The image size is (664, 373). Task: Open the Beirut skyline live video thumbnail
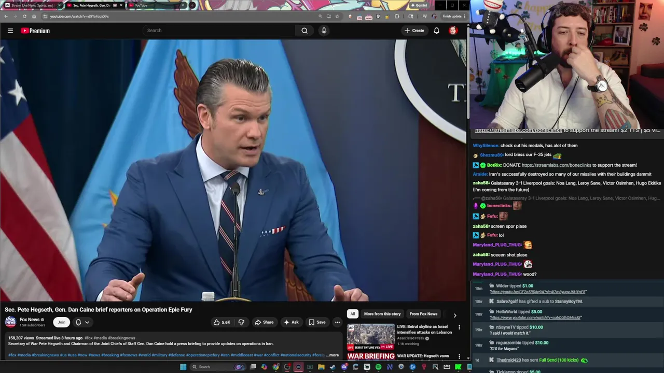pyautogui.click(x=370, y=337)
